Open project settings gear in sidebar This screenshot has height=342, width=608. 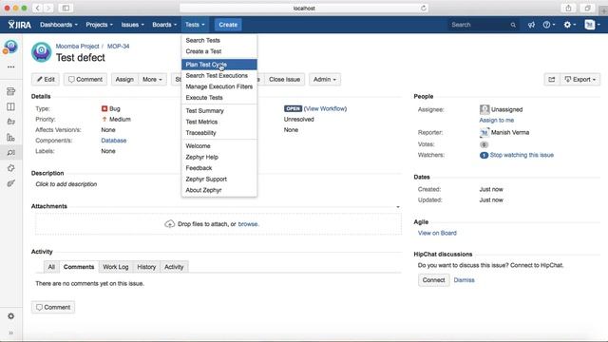point(10,316)
